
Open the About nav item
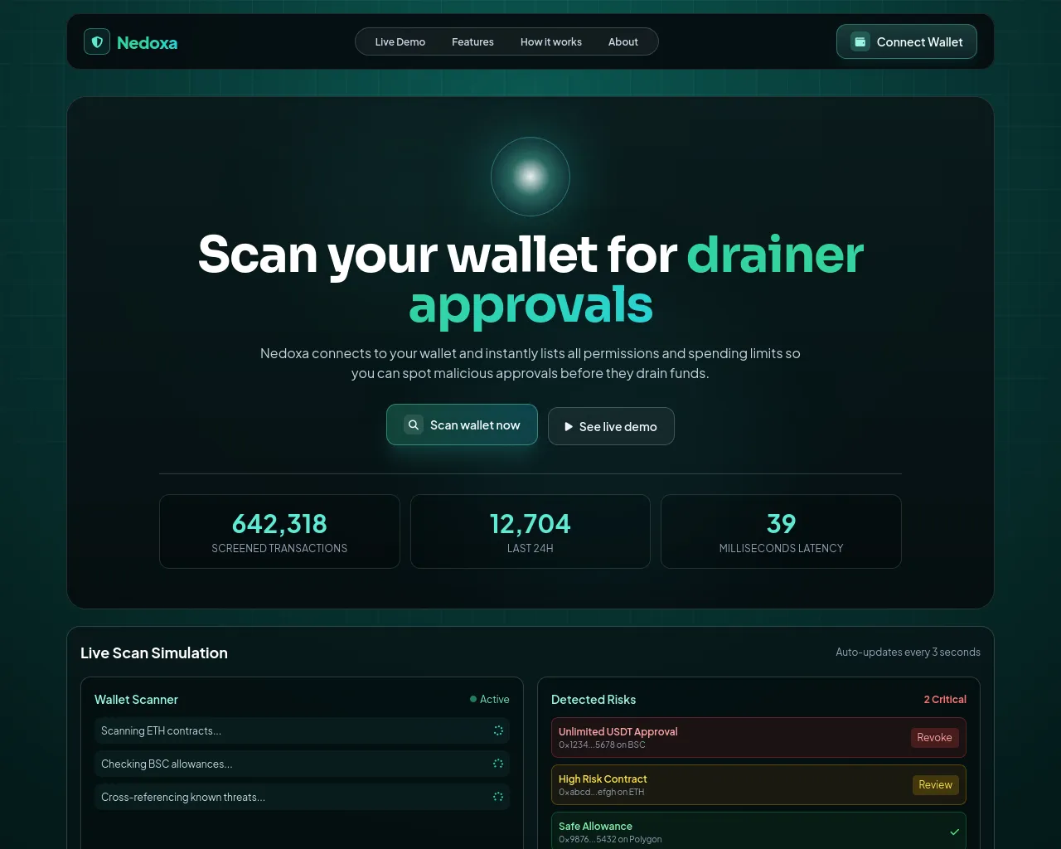(623, 41)
